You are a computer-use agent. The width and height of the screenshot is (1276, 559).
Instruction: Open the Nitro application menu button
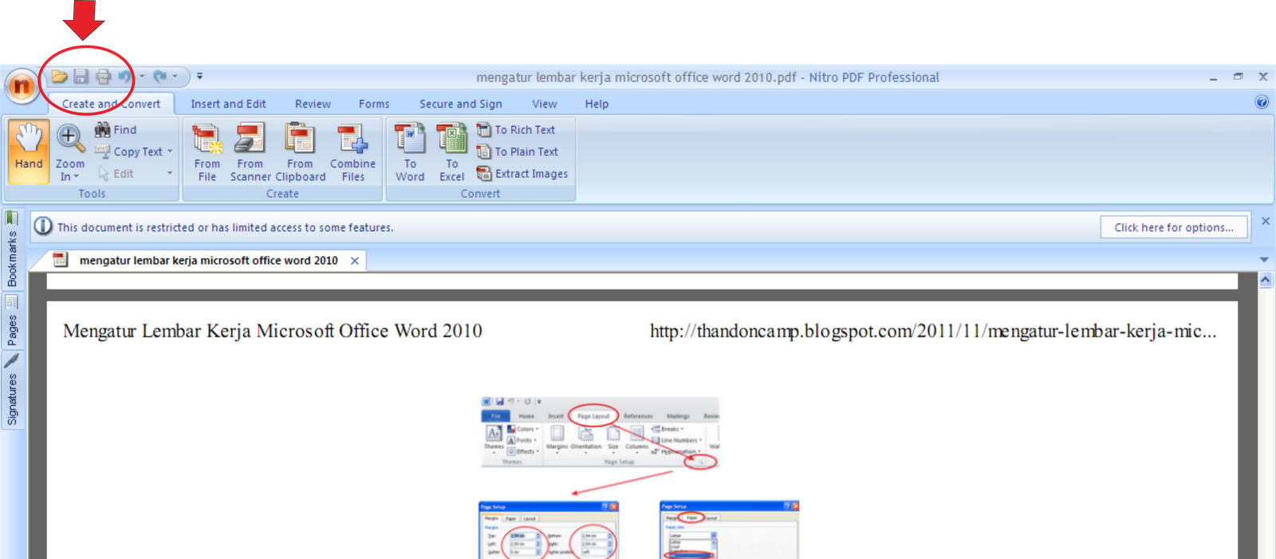[x=22, y=85]
